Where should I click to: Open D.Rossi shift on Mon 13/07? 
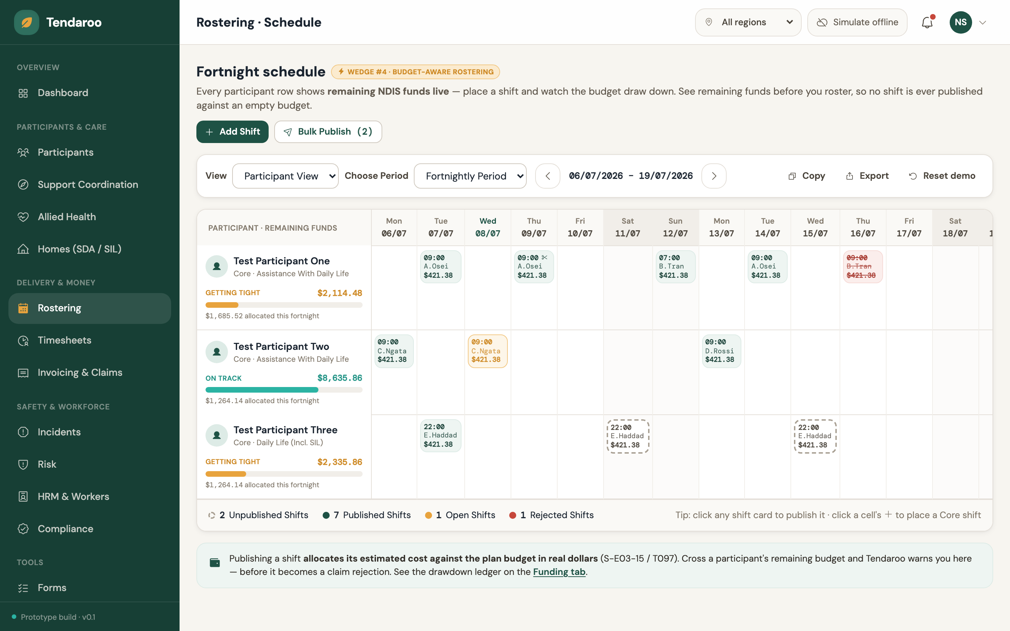[x=721, y=351]
